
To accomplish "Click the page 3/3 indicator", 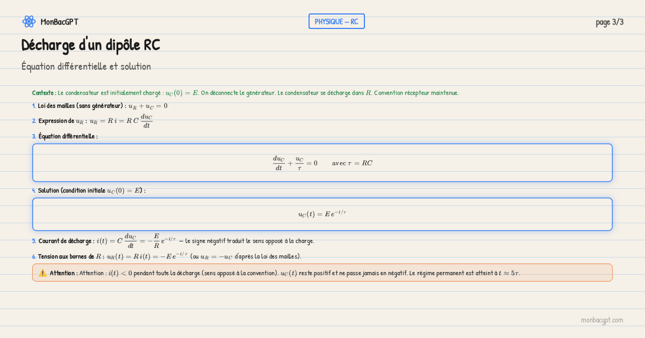I will click(x=610, y=22).
